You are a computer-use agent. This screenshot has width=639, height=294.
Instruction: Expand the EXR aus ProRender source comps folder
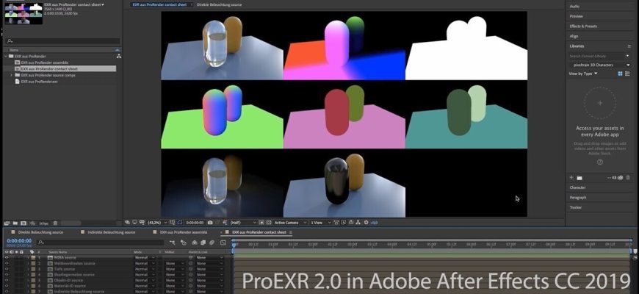coord(11,75)
